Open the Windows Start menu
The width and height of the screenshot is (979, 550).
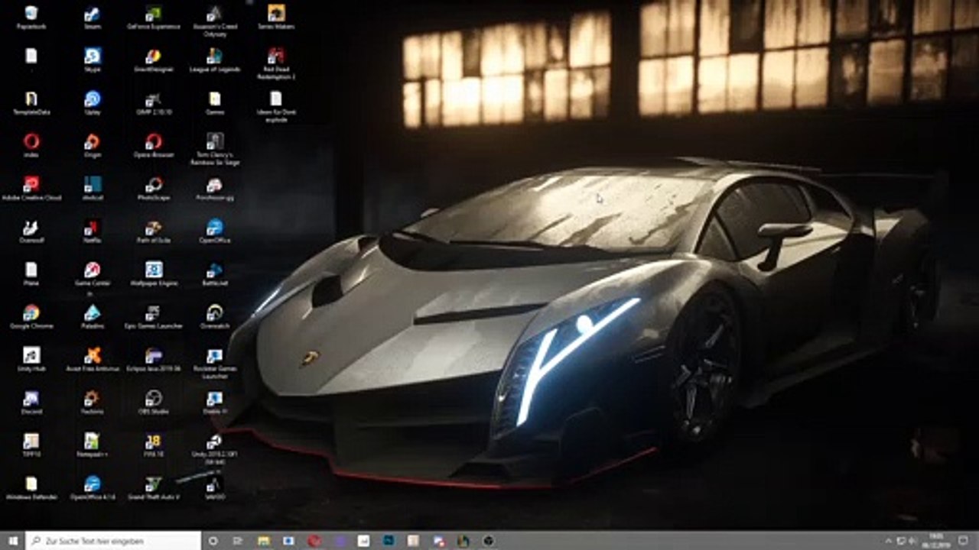[12, 541]
